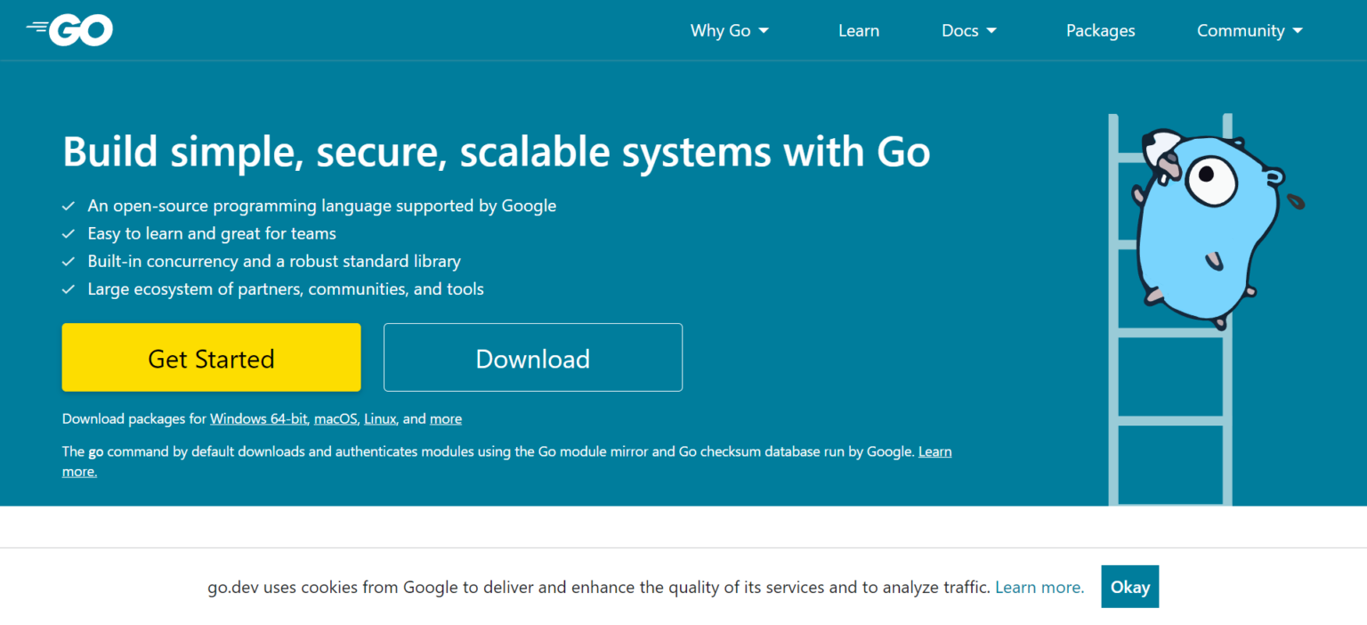Viewport: 1367px width, 625px height.
Task: Click the Go logo in the header
Action: [x=69, y=30]
